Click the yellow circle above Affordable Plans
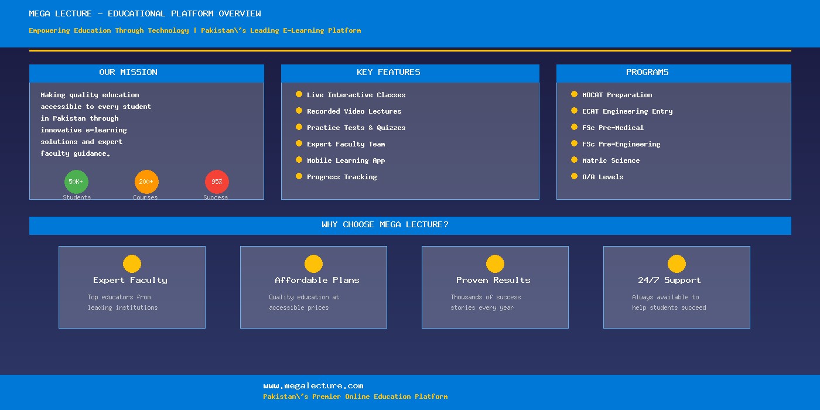This screenshot has height=410, width=820. coord(313,264)
